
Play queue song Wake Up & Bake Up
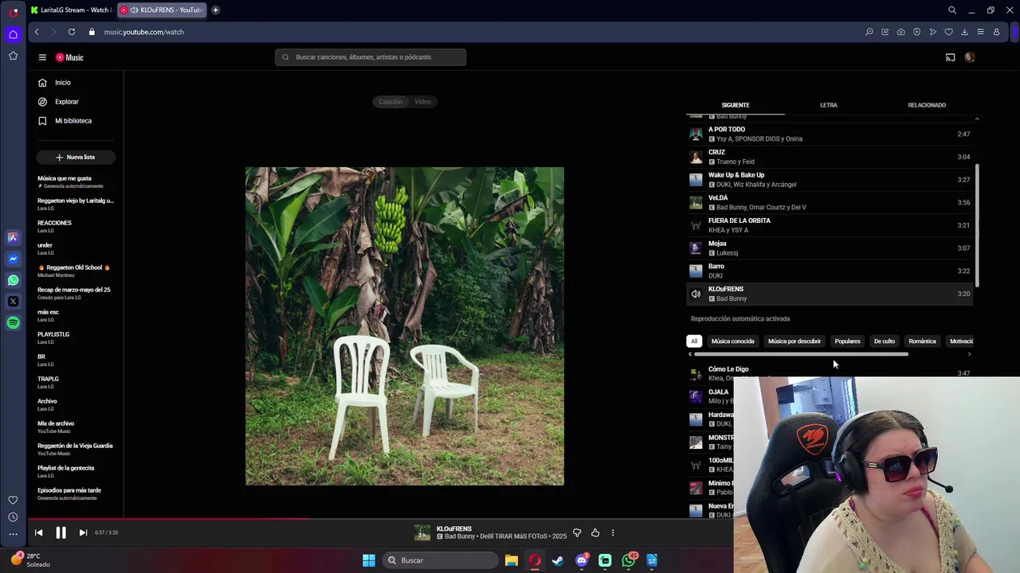[x=829, y=180]
